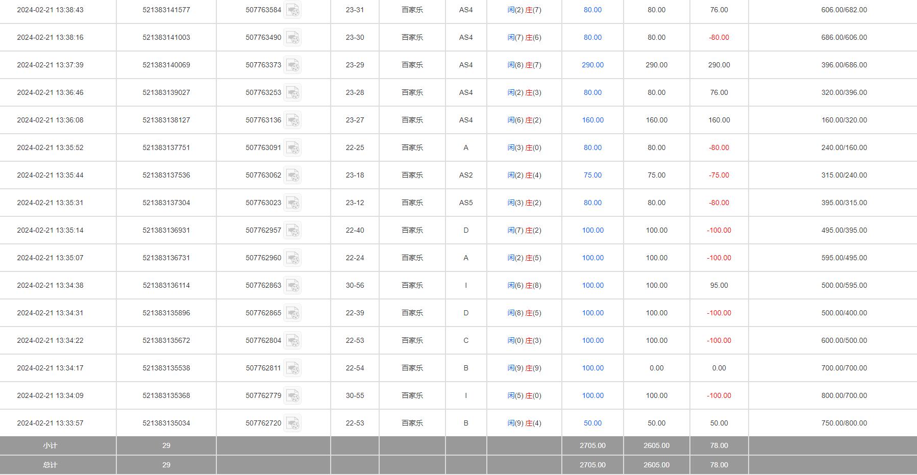Open video replay for round 507762811

tap(292, 368)
